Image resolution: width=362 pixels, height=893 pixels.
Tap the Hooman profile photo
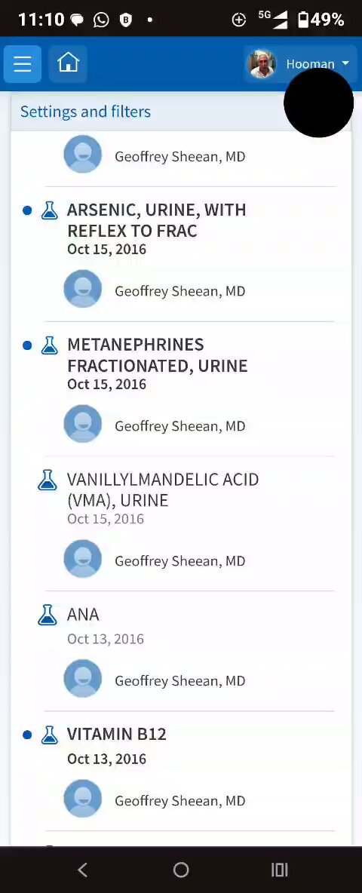click(x=262, y=64)
